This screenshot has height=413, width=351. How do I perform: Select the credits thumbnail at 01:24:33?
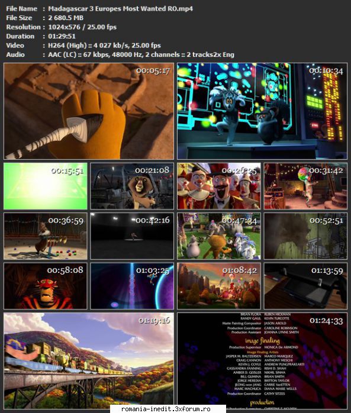(x=262, y=361)
